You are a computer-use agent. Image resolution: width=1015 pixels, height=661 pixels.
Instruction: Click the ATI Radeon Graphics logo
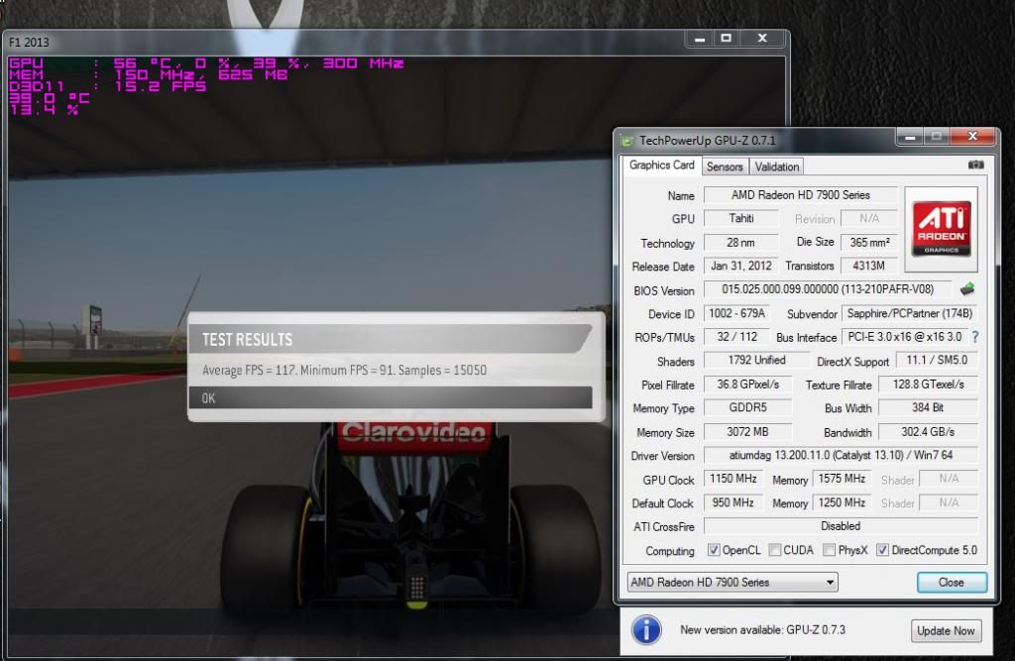[941, 228]
